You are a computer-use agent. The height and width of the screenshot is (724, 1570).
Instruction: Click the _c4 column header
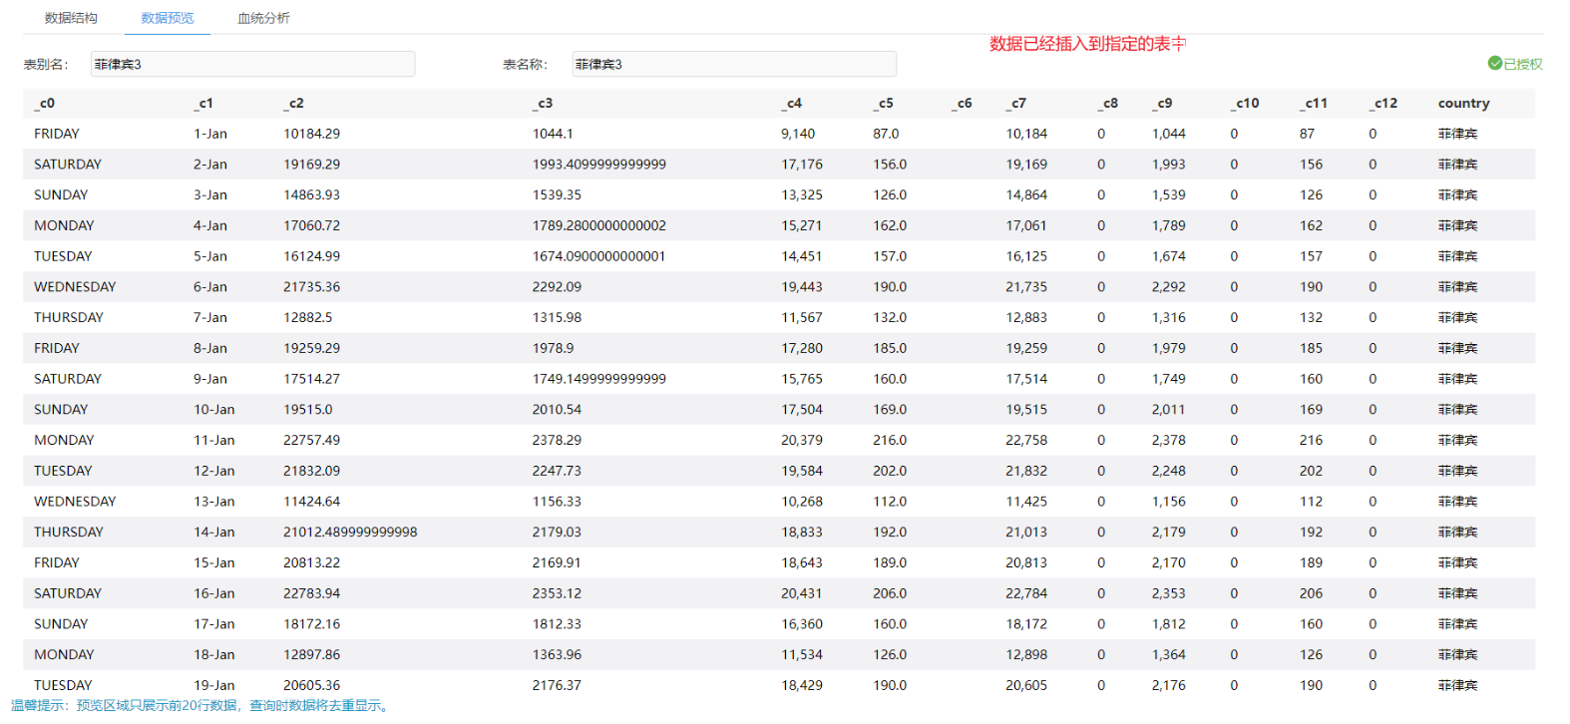pos(791,103)
